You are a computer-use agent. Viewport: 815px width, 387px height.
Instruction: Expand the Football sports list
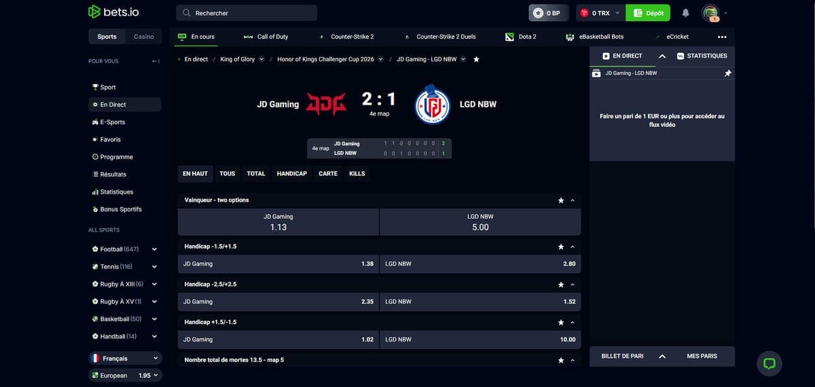pyautogui.click(x=154, y=249)
